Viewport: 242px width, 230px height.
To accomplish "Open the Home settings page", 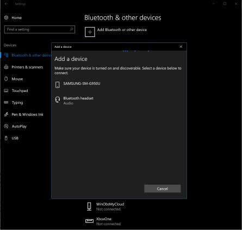I will click(x=17, y=18).
